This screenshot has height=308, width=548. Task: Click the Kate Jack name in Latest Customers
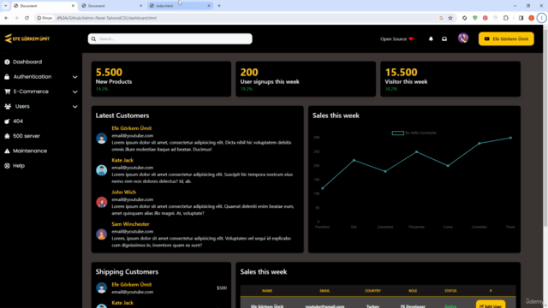pos(122,160)
